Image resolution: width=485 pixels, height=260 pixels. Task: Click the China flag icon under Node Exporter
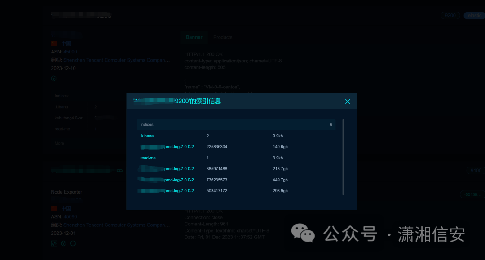point(54,208)
